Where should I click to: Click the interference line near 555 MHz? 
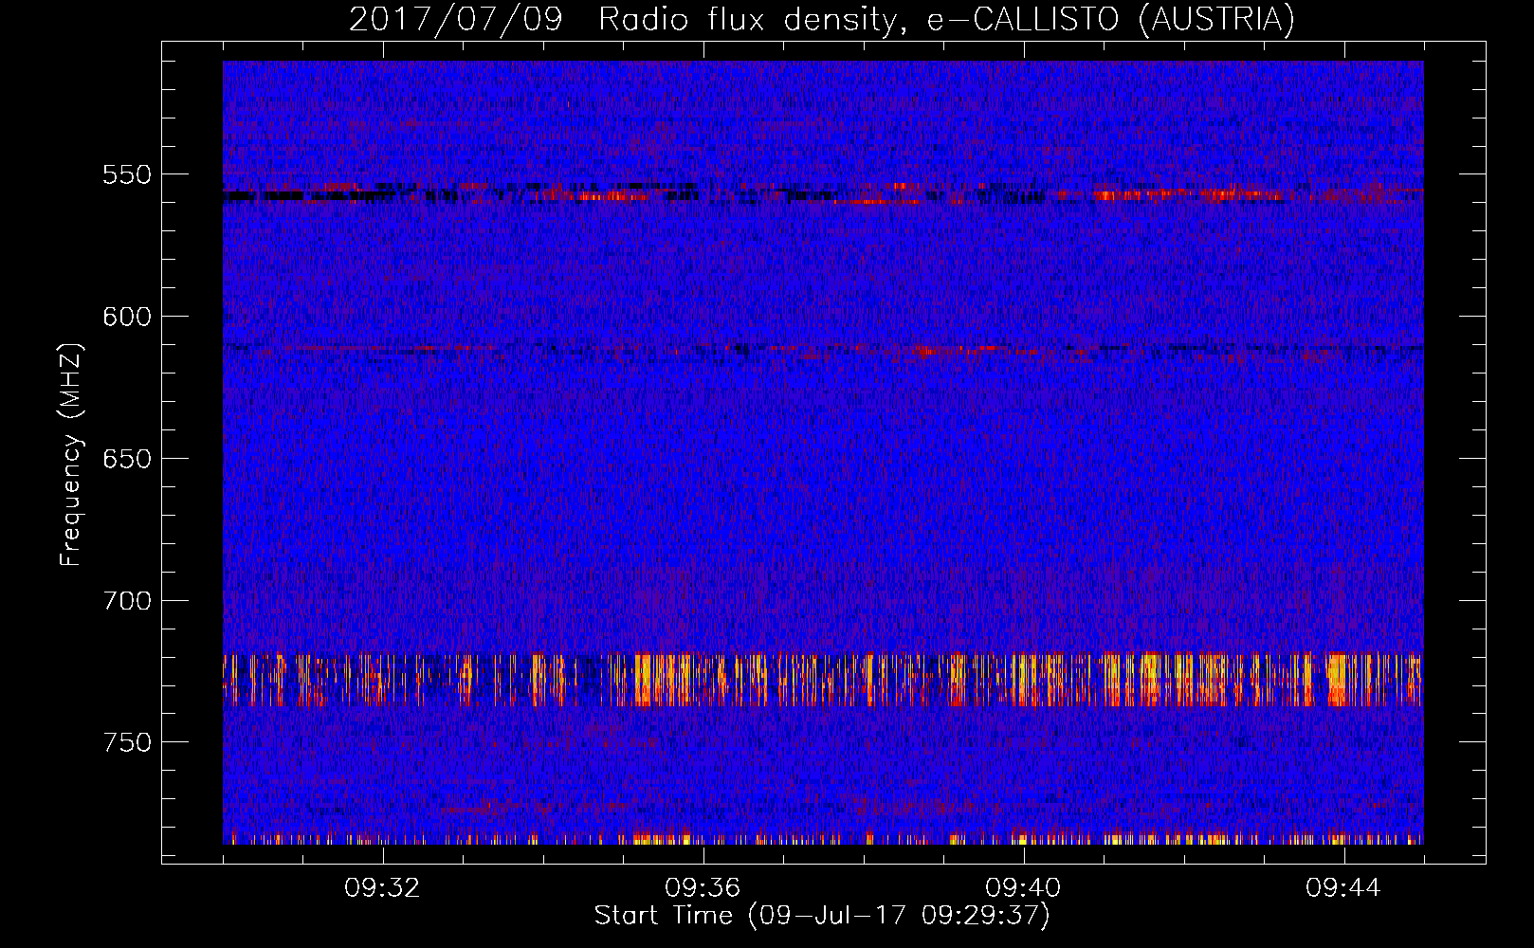point(823,194)
